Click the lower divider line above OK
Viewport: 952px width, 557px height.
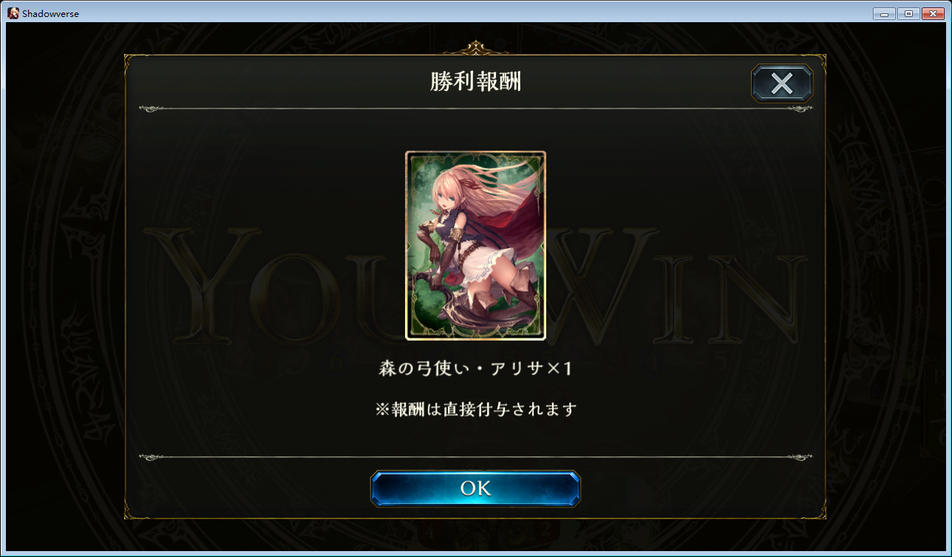[475, 457]
